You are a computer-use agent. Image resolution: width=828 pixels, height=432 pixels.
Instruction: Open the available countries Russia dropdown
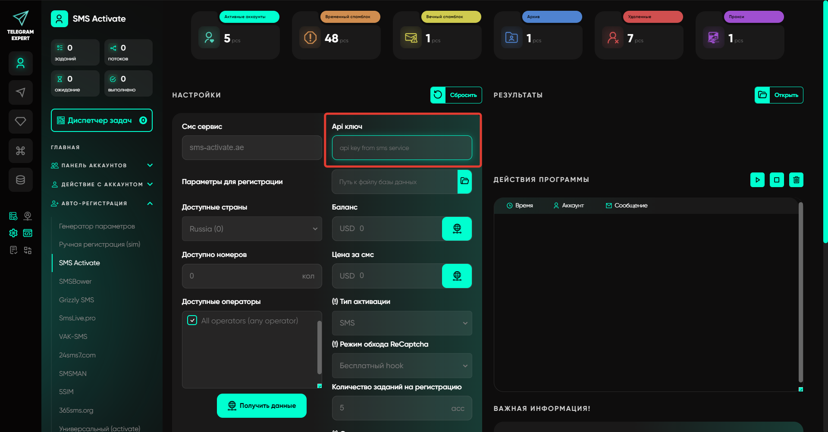tap(252, 229)
